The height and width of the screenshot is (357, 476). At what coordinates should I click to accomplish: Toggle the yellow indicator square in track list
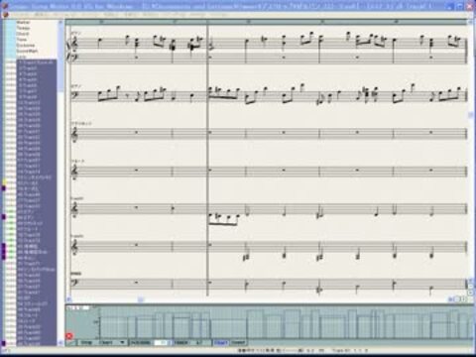(4, 182)
